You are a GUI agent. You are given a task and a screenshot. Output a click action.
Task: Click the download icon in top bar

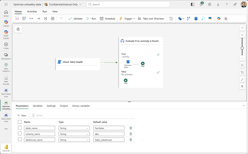click(218, 4)
